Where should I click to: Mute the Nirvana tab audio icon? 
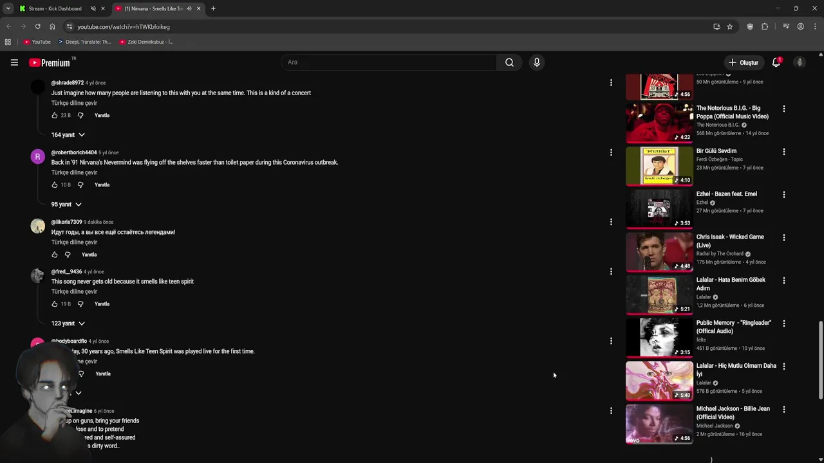pos(189,8)
